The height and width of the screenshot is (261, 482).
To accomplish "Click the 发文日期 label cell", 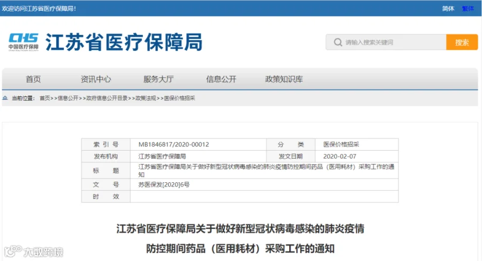I will (x=290, y=156).
